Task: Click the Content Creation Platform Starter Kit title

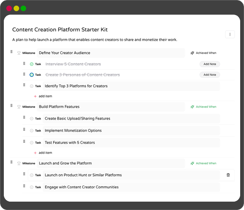Action: 60,30
